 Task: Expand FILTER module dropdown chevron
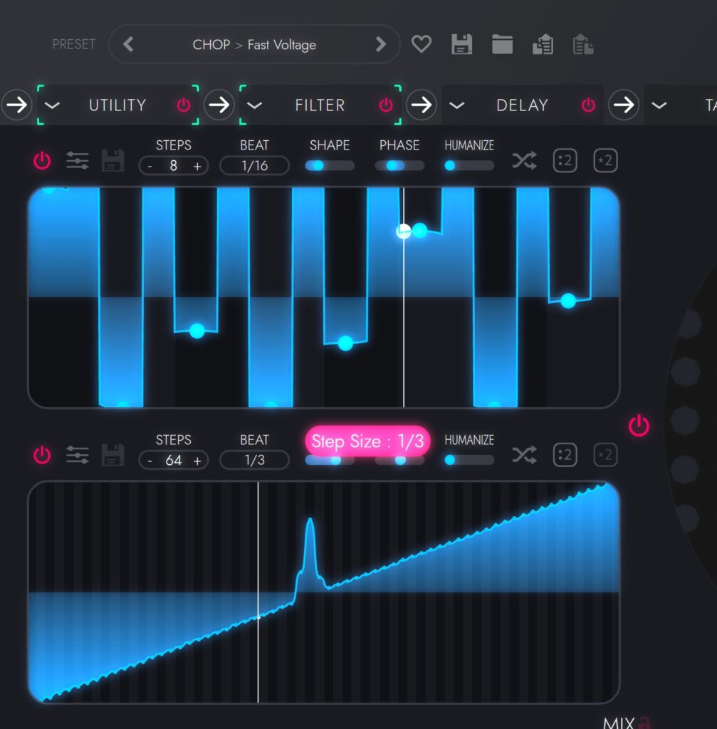[x=254, y=105]
